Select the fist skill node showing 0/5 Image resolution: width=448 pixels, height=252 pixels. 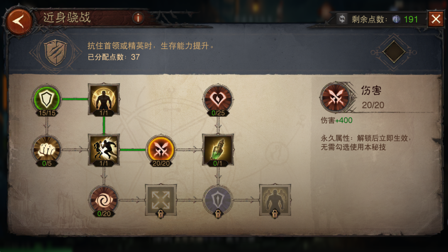point(46,150)
